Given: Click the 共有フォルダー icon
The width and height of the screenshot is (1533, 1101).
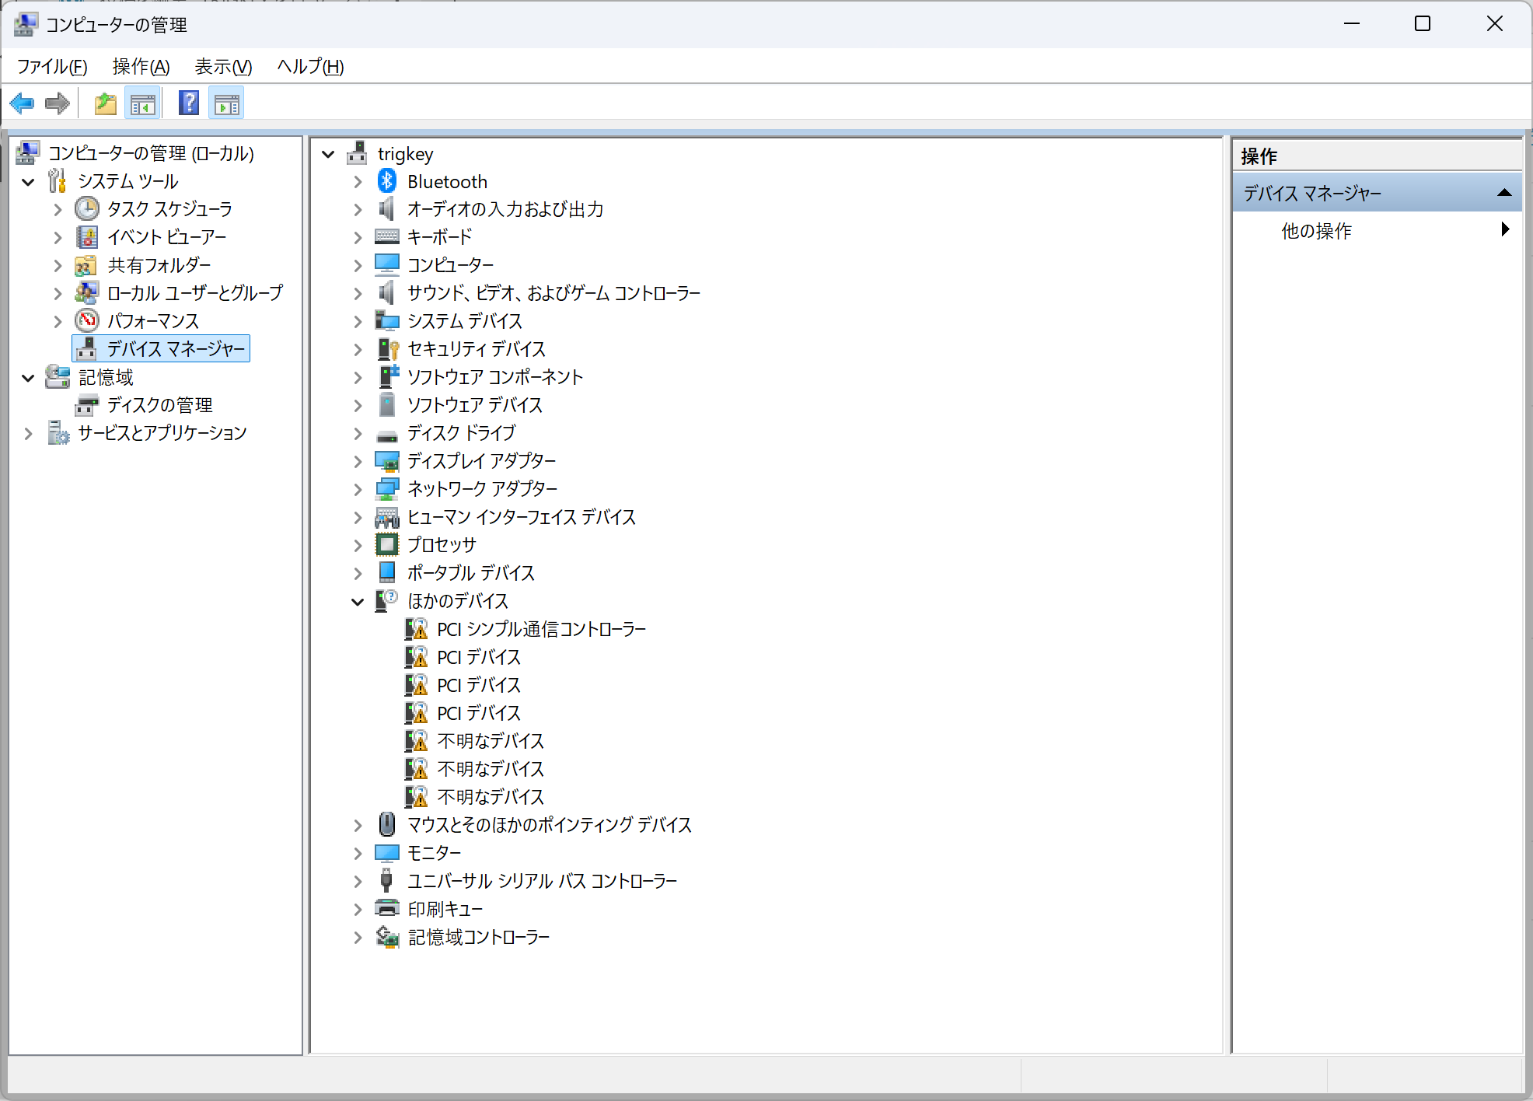Looking at the screenshot, I should (86, 265).
